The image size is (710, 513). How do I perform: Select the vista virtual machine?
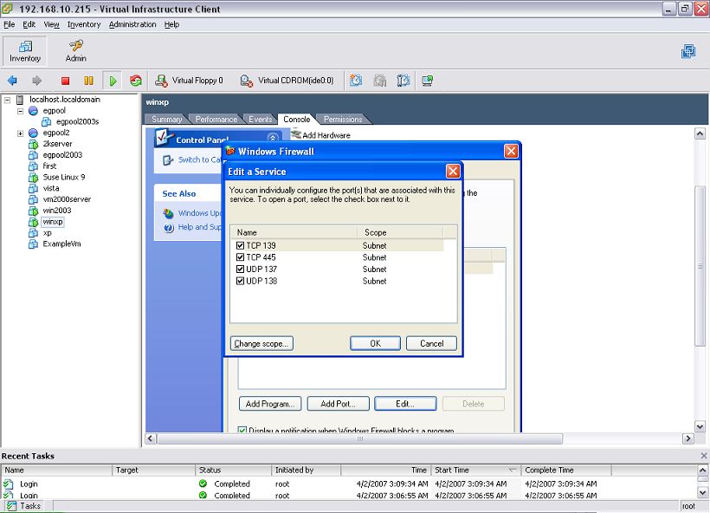pos(51,188)
